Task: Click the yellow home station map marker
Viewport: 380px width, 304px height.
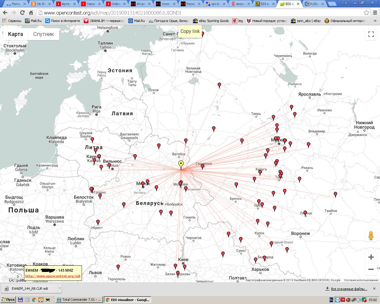Action: click(x=181, y=164)
